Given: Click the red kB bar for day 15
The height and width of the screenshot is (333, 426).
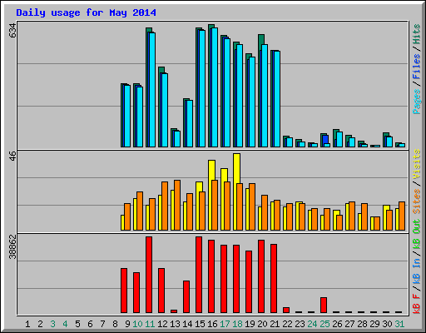Looking at the screenshot, I should click(199, 275).
